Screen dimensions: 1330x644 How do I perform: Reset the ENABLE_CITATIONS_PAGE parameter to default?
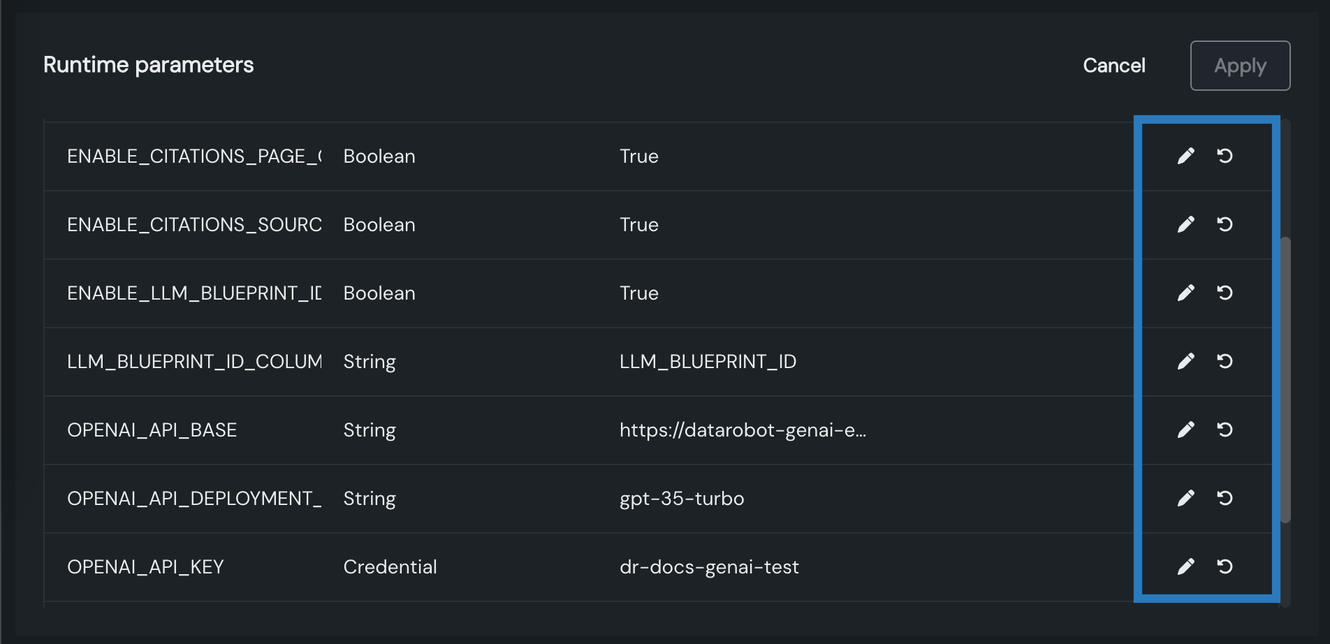pyautogui.click(x=1225, y=156)
